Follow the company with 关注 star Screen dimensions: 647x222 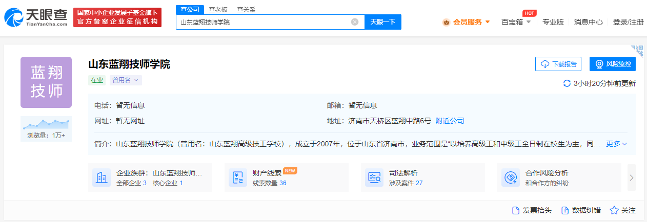623,210
